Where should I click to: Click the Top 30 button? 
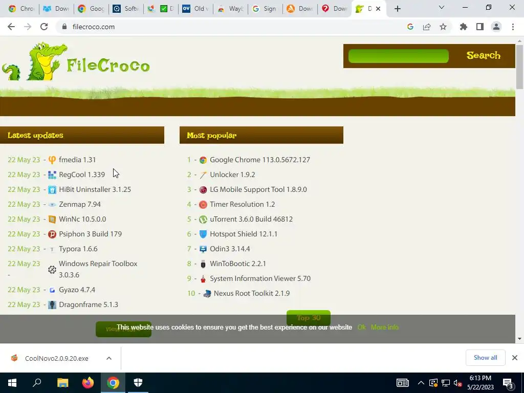[x=309, y=318]
